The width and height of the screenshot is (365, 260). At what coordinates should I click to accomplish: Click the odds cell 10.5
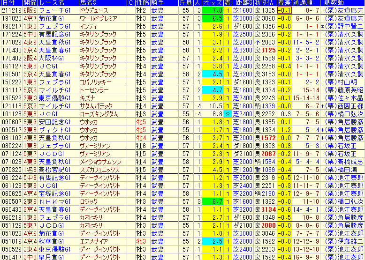pos(213,106)
